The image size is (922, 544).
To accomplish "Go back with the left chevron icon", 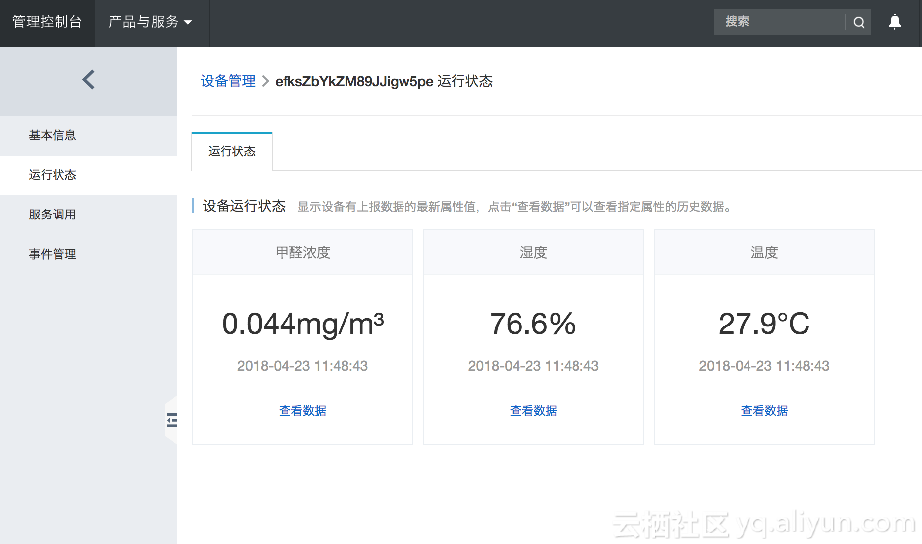I will (x=88, y=80).
